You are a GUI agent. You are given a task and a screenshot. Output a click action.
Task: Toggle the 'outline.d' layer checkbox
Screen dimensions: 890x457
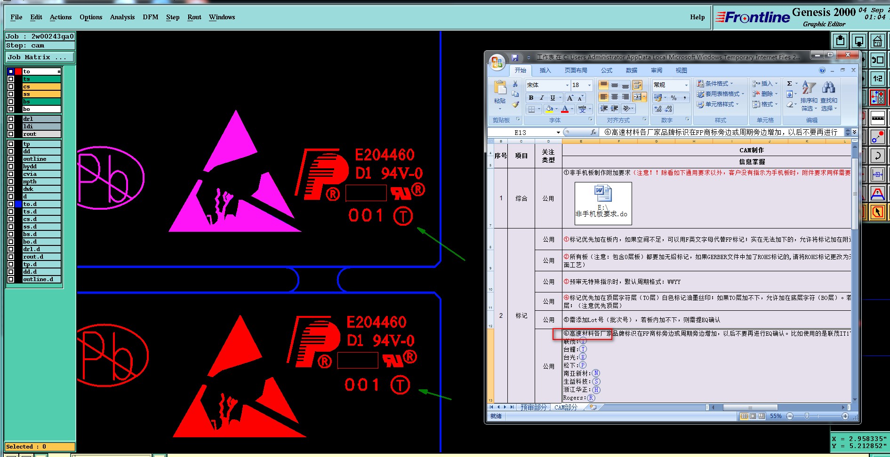[x=11, y=279]
